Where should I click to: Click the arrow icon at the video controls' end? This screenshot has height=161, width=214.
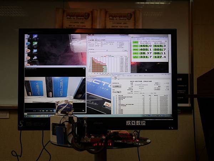(83, 111)
